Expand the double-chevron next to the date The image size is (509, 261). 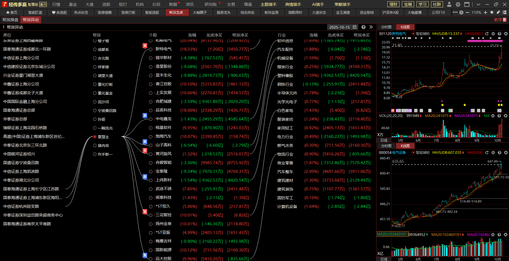pos(371,27)
